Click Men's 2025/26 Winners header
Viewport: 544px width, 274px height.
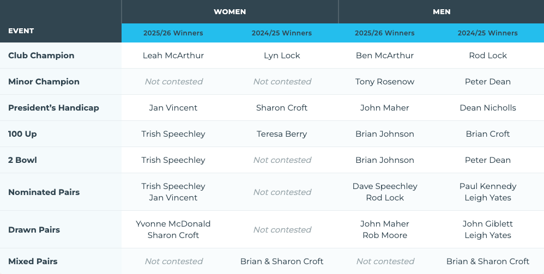(x=384, y=33)
